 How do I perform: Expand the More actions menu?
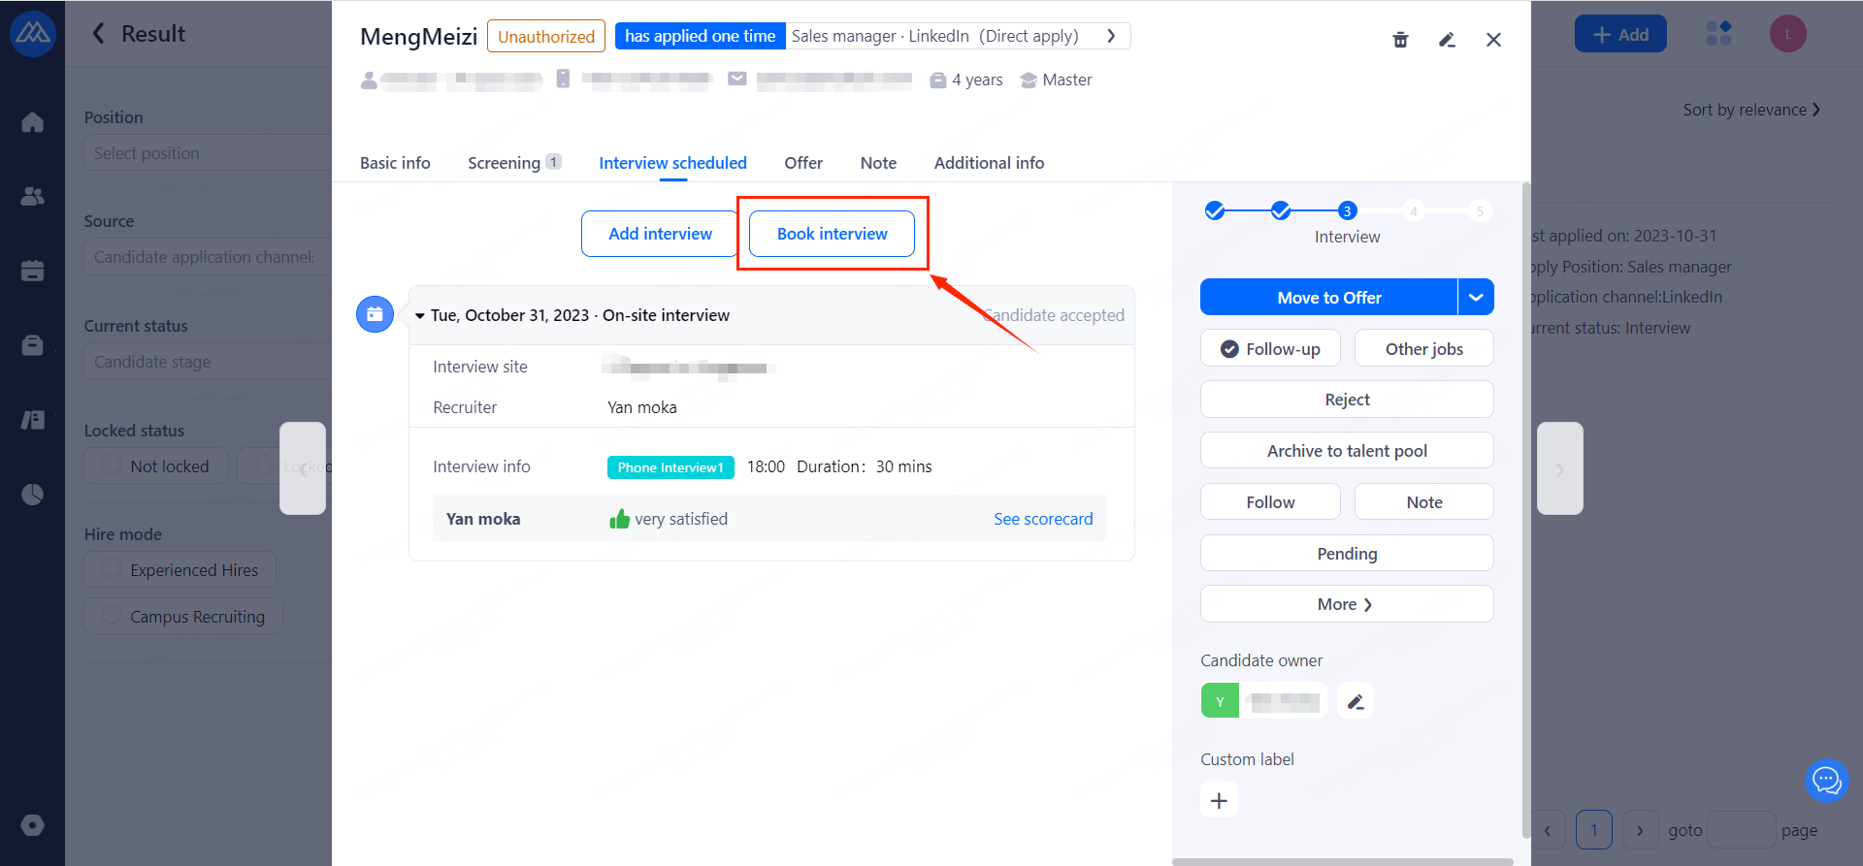[x=1346, y=604]
